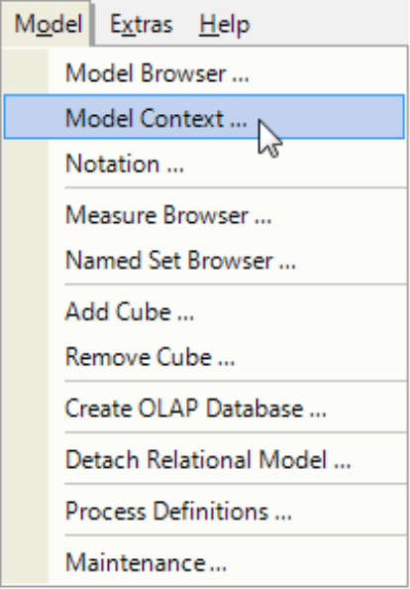The image size is (410, 589).
Task: Click the word Cube in Add Cube
Action: tap(144, 311)
